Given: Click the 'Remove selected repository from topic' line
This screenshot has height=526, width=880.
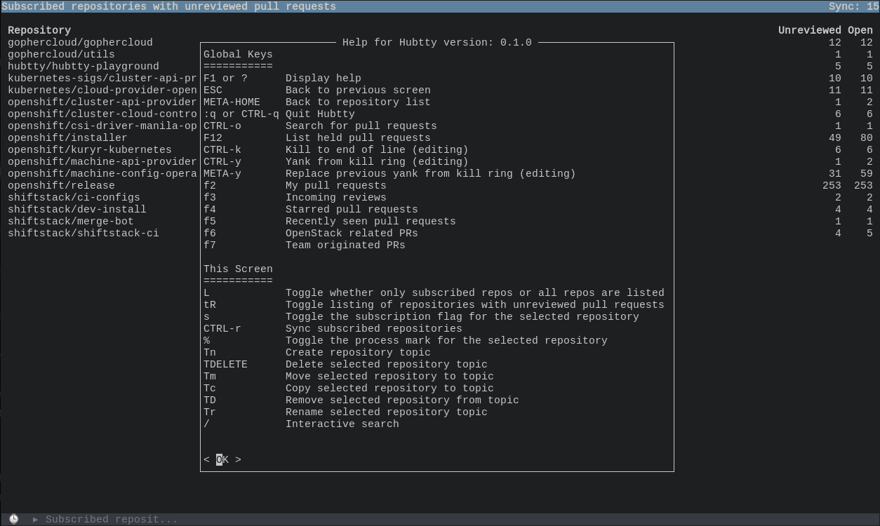Looking at the screenshot, I should point(402,400).
